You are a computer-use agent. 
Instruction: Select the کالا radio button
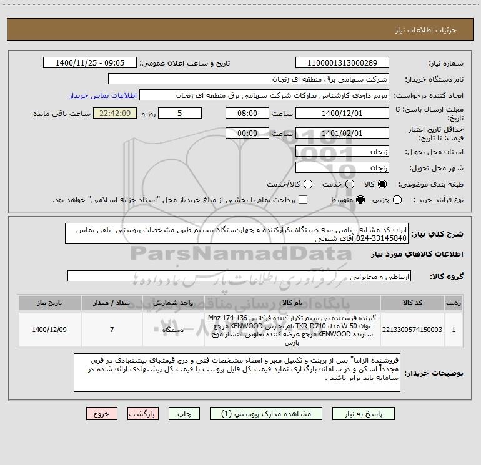tap(382, 184)
